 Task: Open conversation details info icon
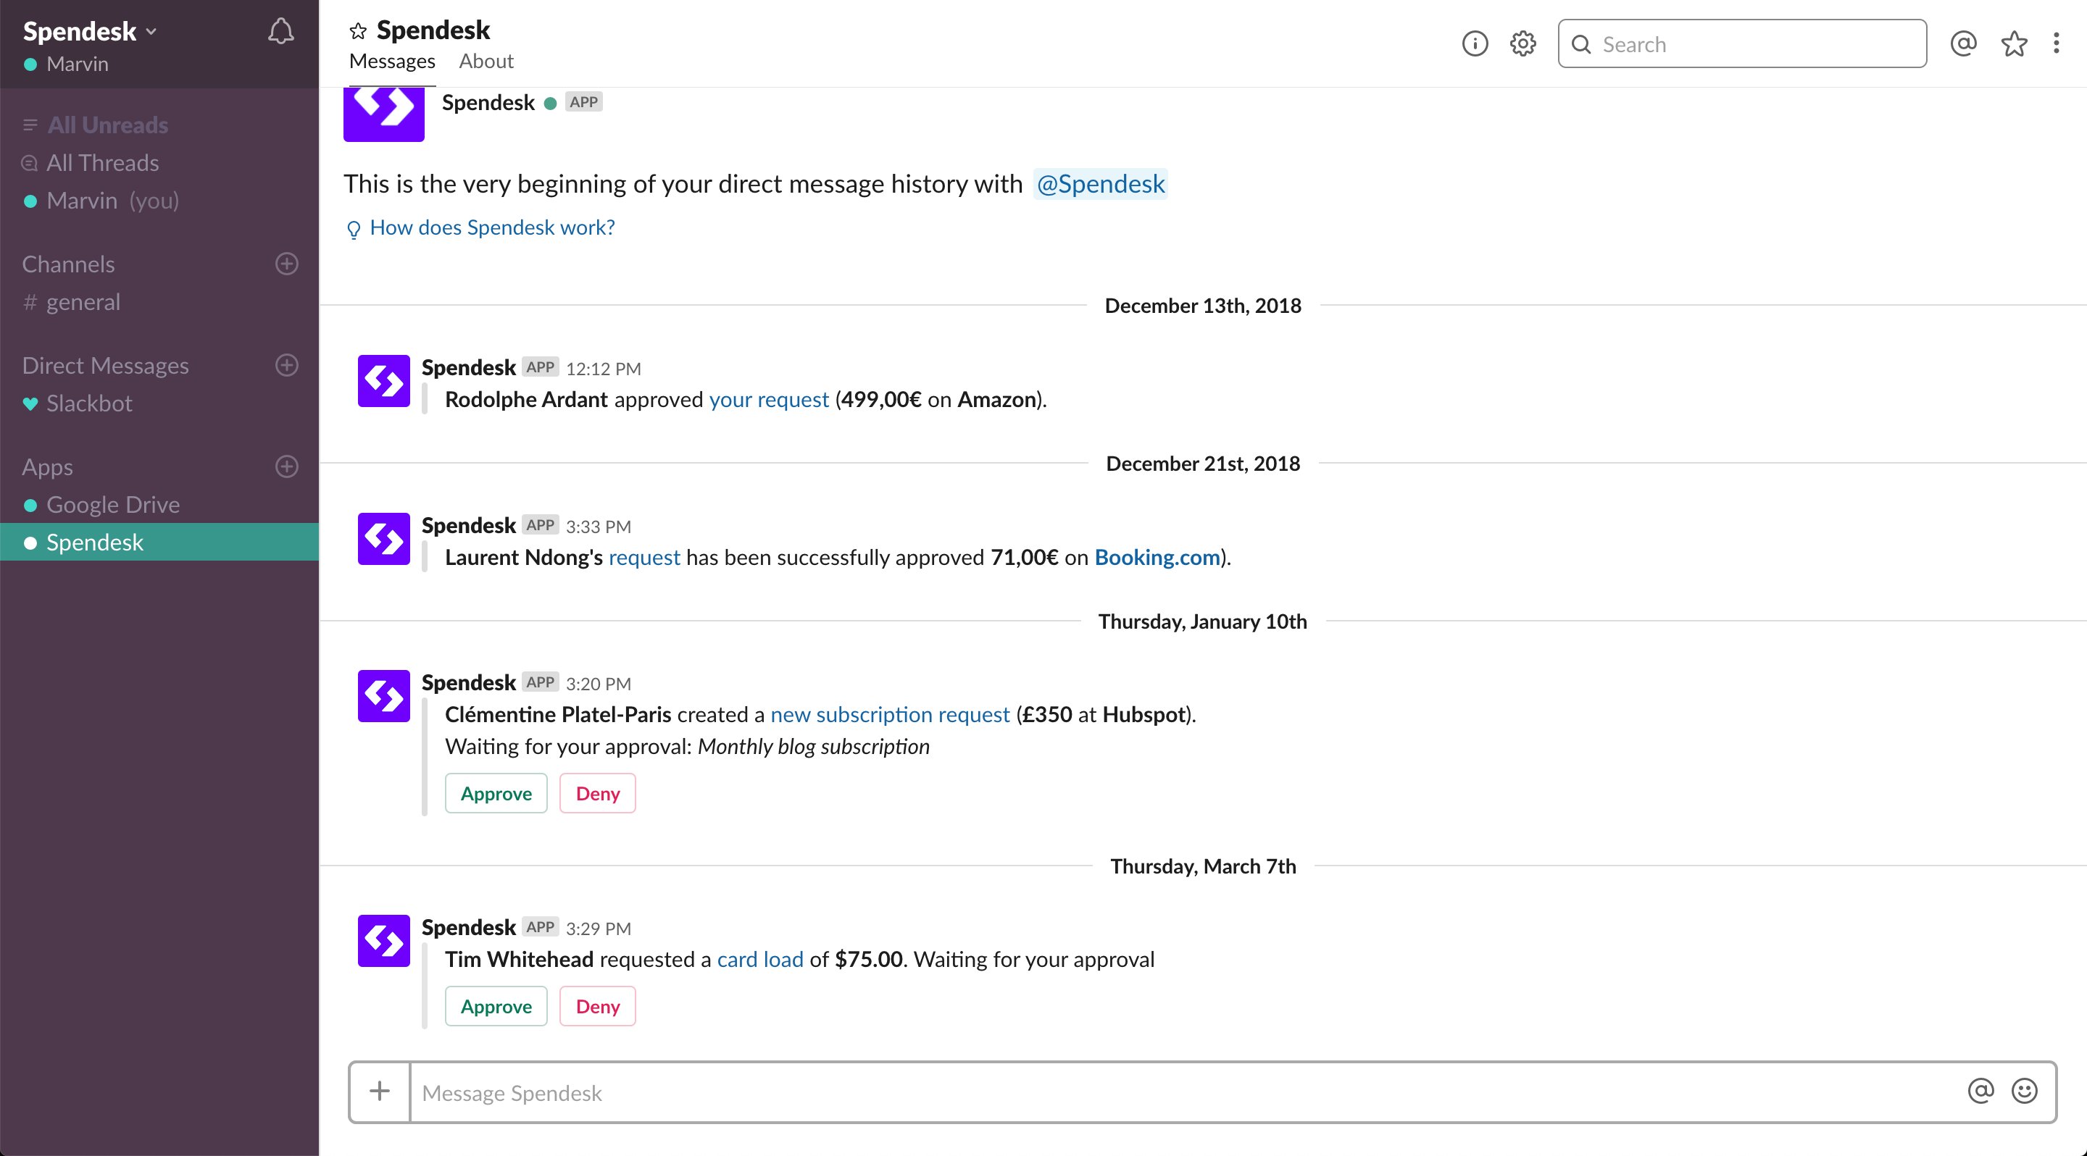coord(1475,43)
